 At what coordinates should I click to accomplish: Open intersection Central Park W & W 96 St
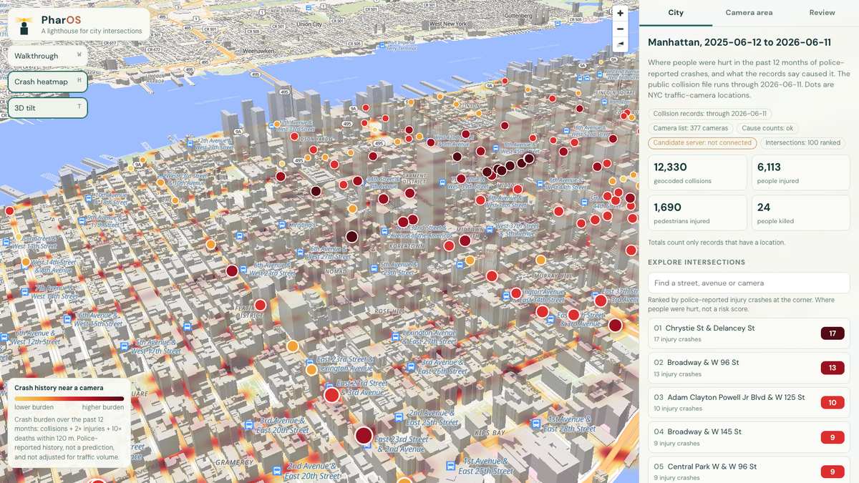click(749, 471)
